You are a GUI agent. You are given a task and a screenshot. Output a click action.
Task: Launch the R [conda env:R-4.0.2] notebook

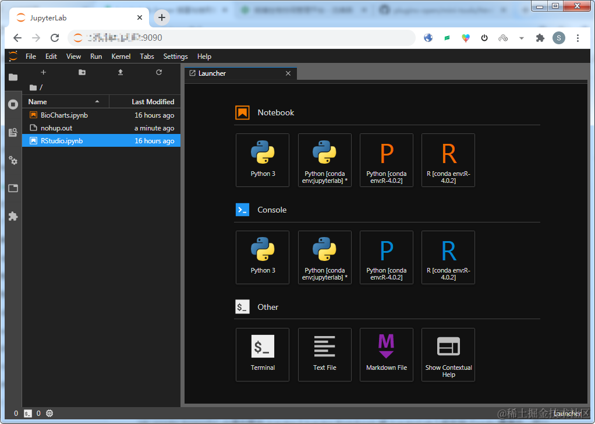(448, 160)
